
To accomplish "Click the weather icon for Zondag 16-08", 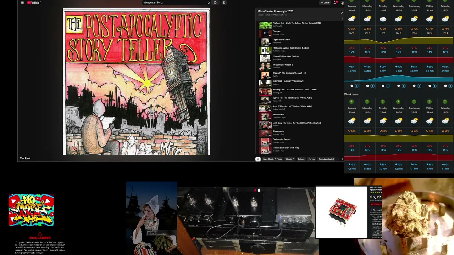I will [352, 19].
